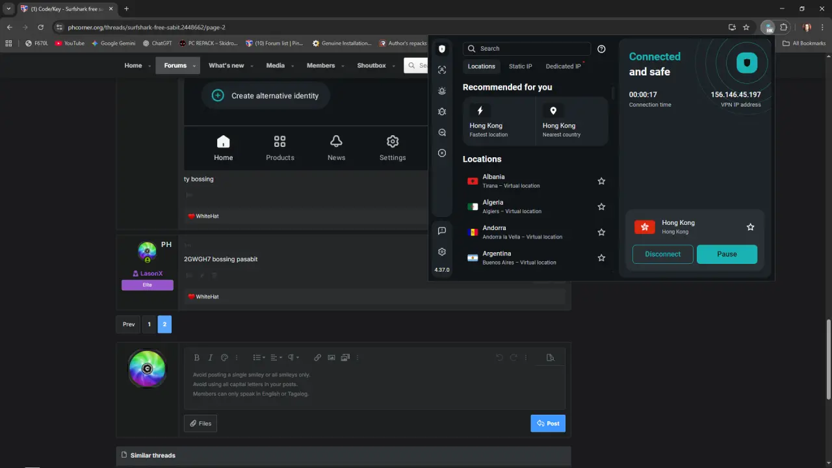
Task: Toggle editor preview icon
Action: 551,357
